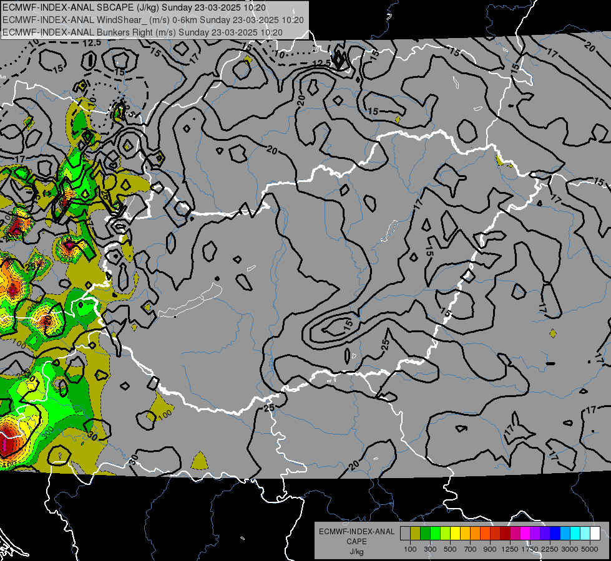Click the bright magenta legend swatch
Viewport: 611px width, 561px height.
pos(525,533)
